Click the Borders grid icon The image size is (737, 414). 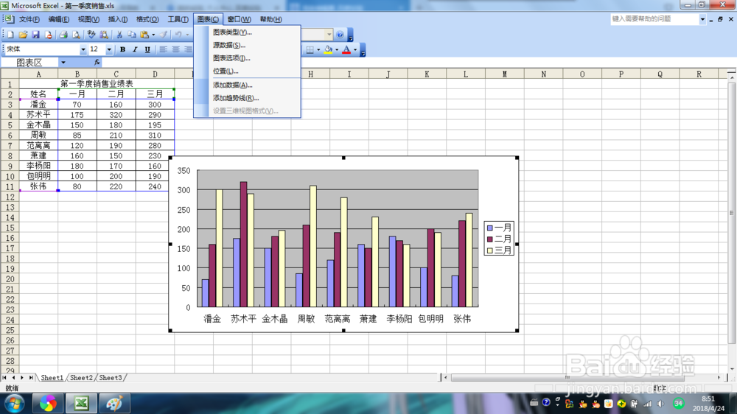tap(310, 50)
